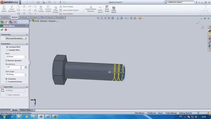Image resolution: width=211 pixels, height=119 pixels.
Task: Accept Helix/Spiral with the green checkmark
Action: point(2,30)
